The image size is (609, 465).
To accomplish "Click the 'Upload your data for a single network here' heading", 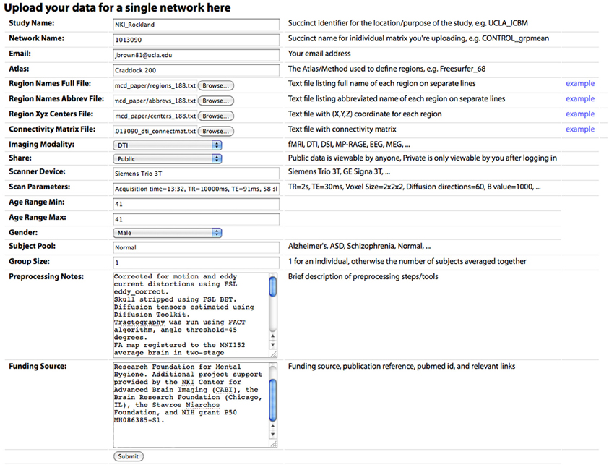I will click(117, 8).
